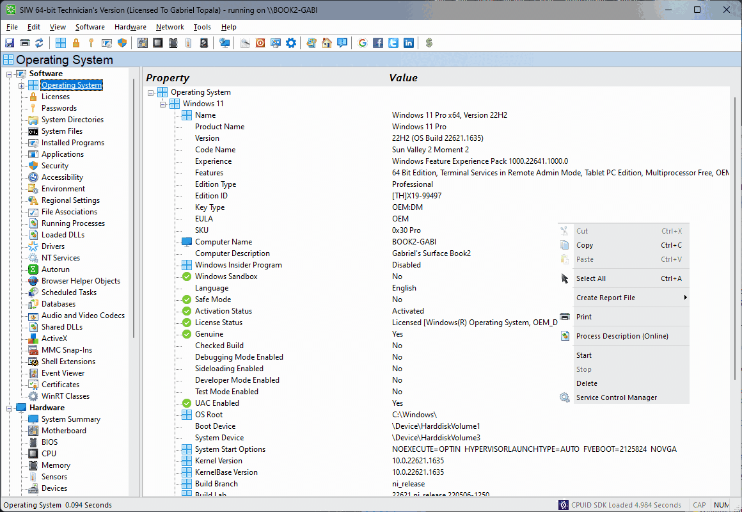Refresh data using the circular arrows icon
Image resolution: width=742 pixels, height=512 pixels.
click(x=40, y=43)
